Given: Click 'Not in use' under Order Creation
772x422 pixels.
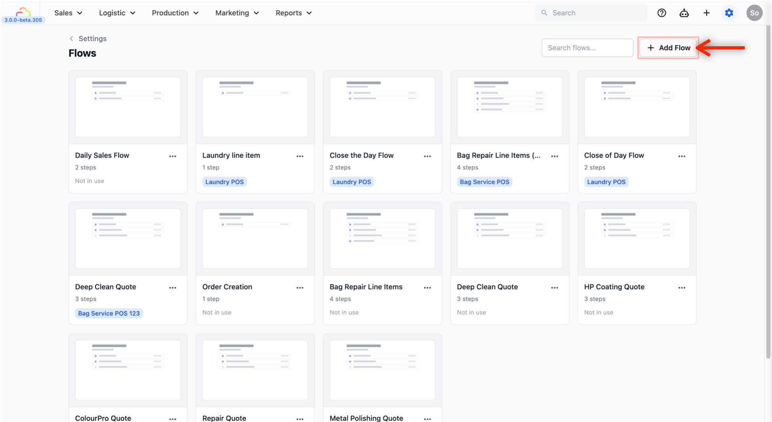Looking at the screenshot, I should [x=217, y=313].
